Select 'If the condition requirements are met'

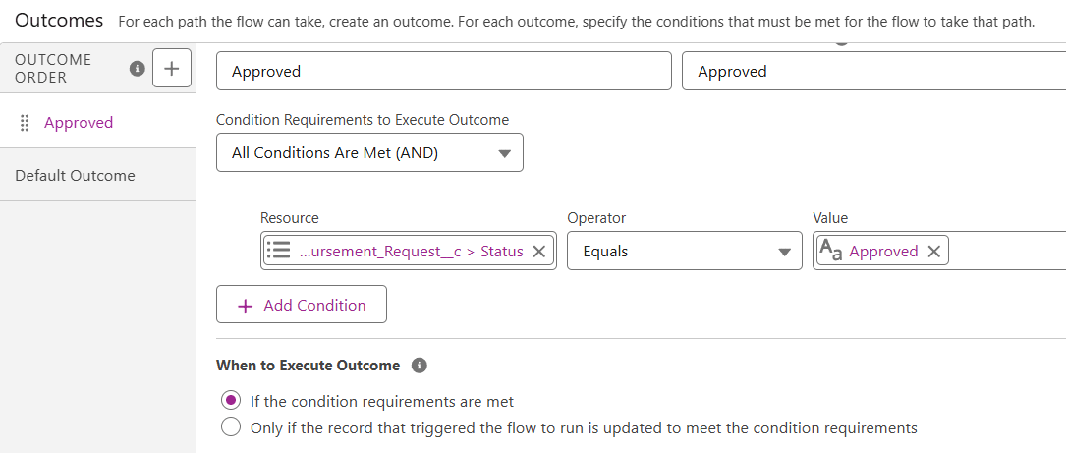(231, 401)
